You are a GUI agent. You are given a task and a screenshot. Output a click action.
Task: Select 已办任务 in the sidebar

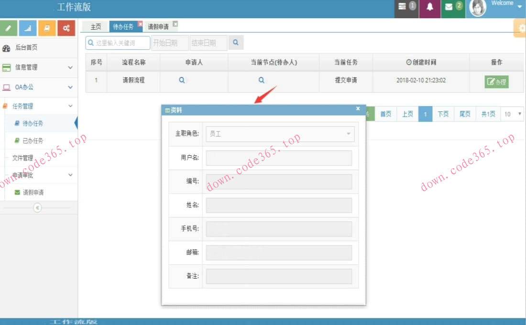pyautogui.click(x=33, y=141)
